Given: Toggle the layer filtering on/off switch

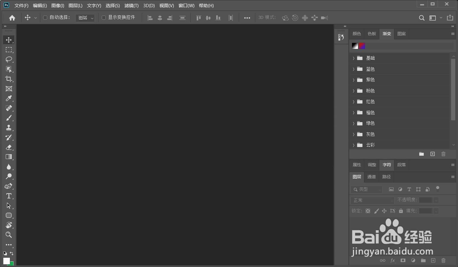Looking at the screenshot, I should point(438,189).
